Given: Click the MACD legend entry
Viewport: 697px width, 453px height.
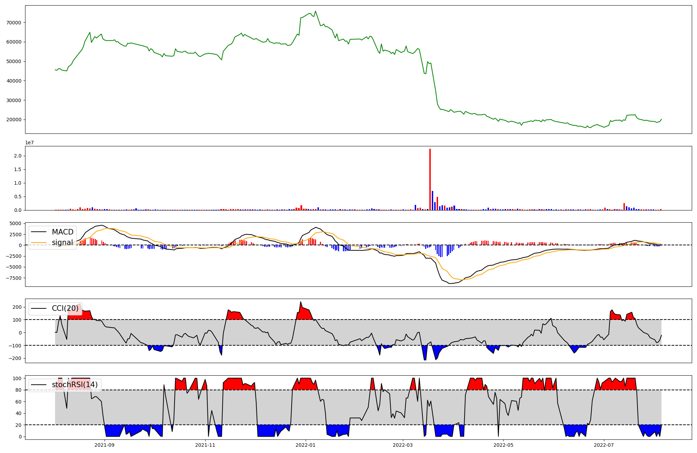Looking at the screenshot, I should (62, 232).
